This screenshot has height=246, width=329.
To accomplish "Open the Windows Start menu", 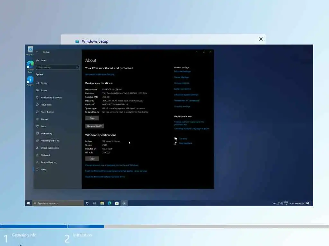I will tap(28, 203).
